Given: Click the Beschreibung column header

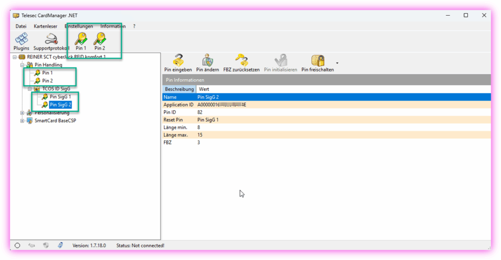Looking at the screenshot, I should (179, 89).
